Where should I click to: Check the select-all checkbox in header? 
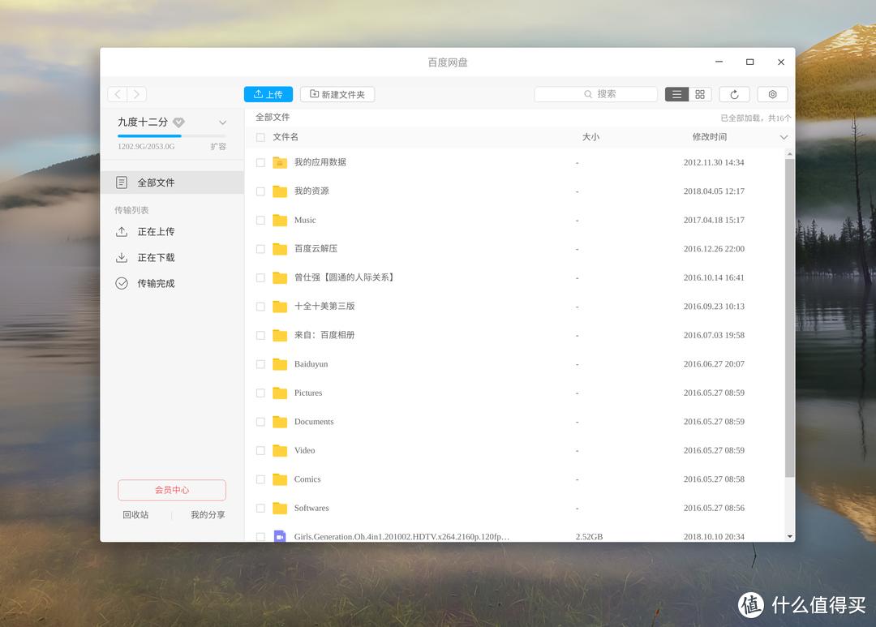coord(260,137)
